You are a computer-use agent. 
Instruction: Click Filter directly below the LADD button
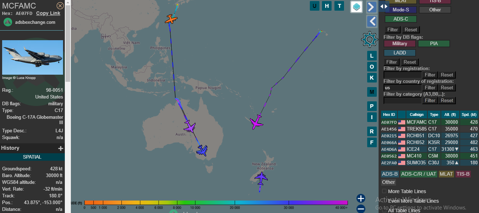click(391, 62)
